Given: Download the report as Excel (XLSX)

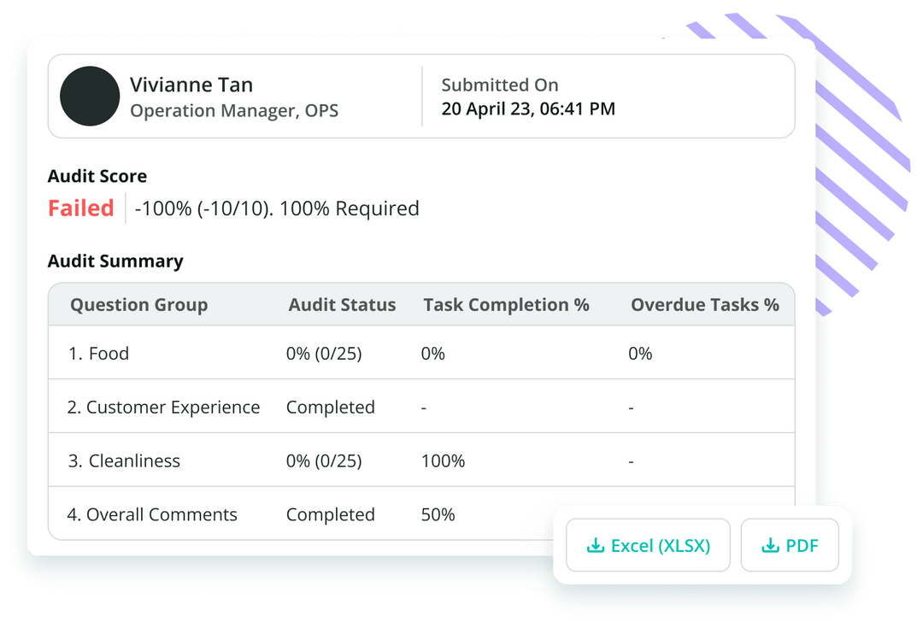Looking at the screenshot, I should [647, 544].
